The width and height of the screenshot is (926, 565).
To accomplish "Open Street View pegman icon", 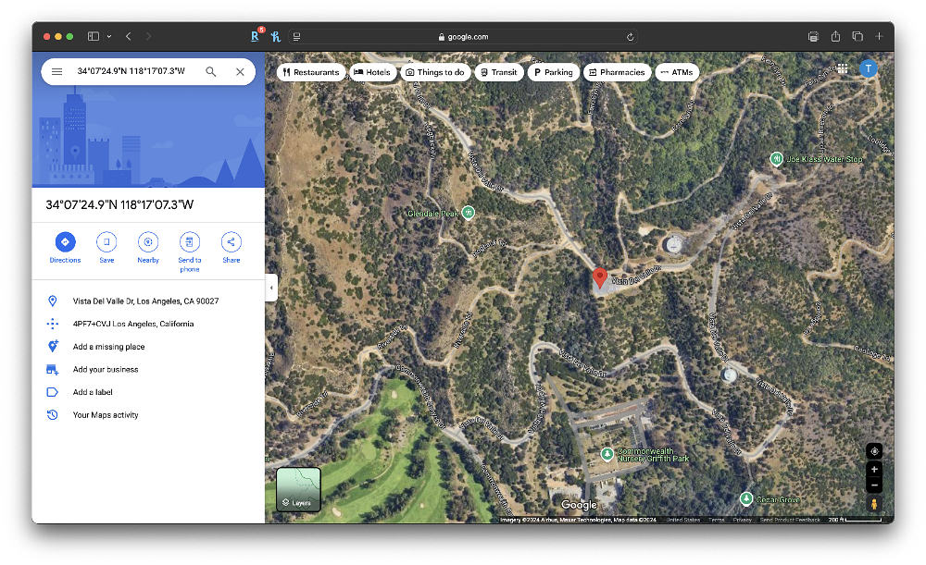I will click(874, 504).
